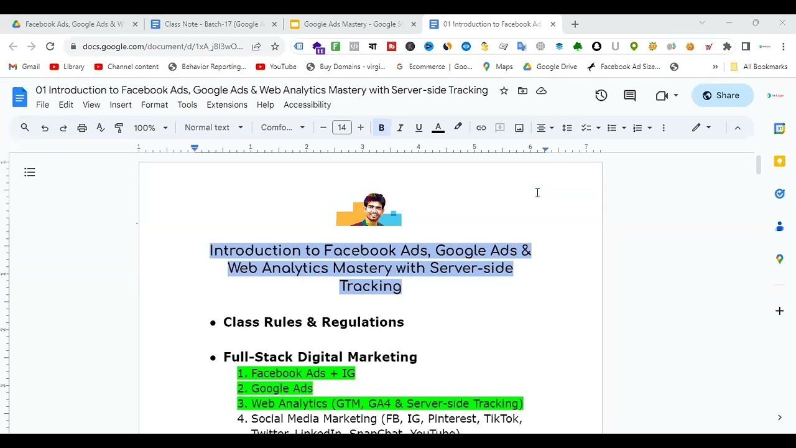Open comment history
796x448 pixels.
click(630, 95)
